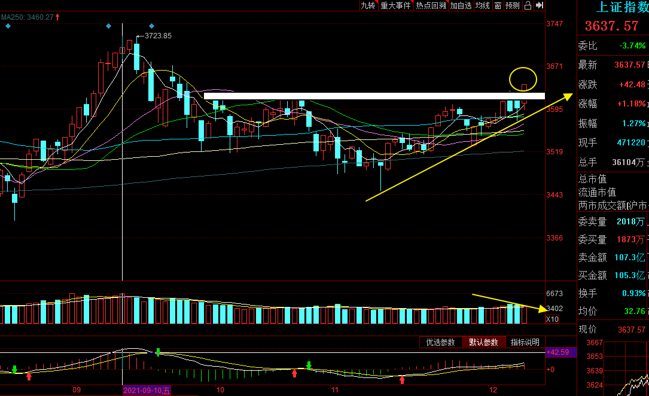Click the 窗 window button
Viewport: 649px width, 396px height.
[498, 5]
